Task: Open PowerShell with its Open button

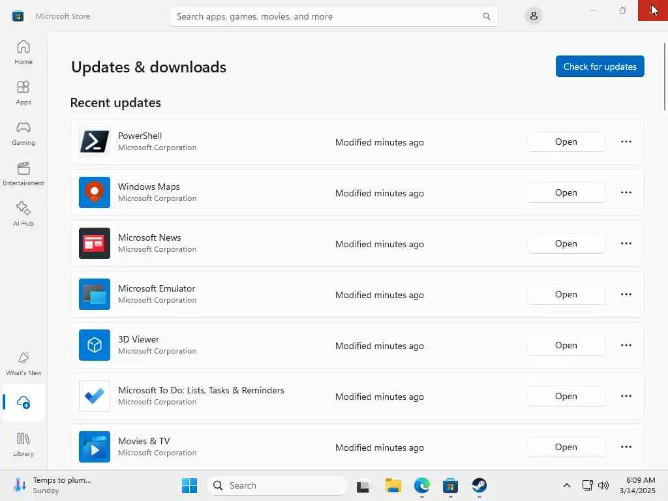Action: coord(566,142)
